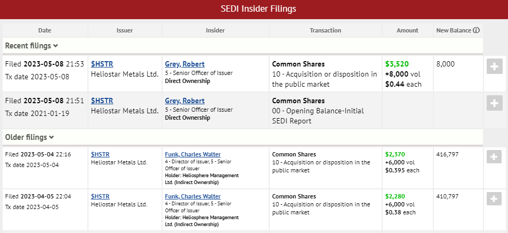
Task: Expand the 8,000 vol Grey, Robert filing row
Action: tap(494, 66)
